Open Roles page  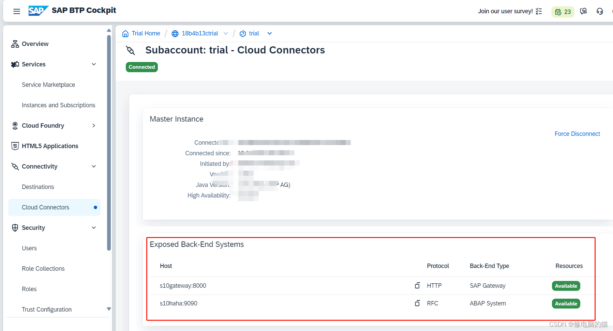pos(29,289)
